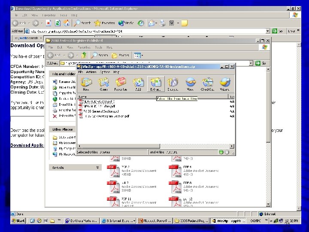Click Search in Internet Explorer toolbar
This screenshot has width=309, height=232.
pos(82,23)
